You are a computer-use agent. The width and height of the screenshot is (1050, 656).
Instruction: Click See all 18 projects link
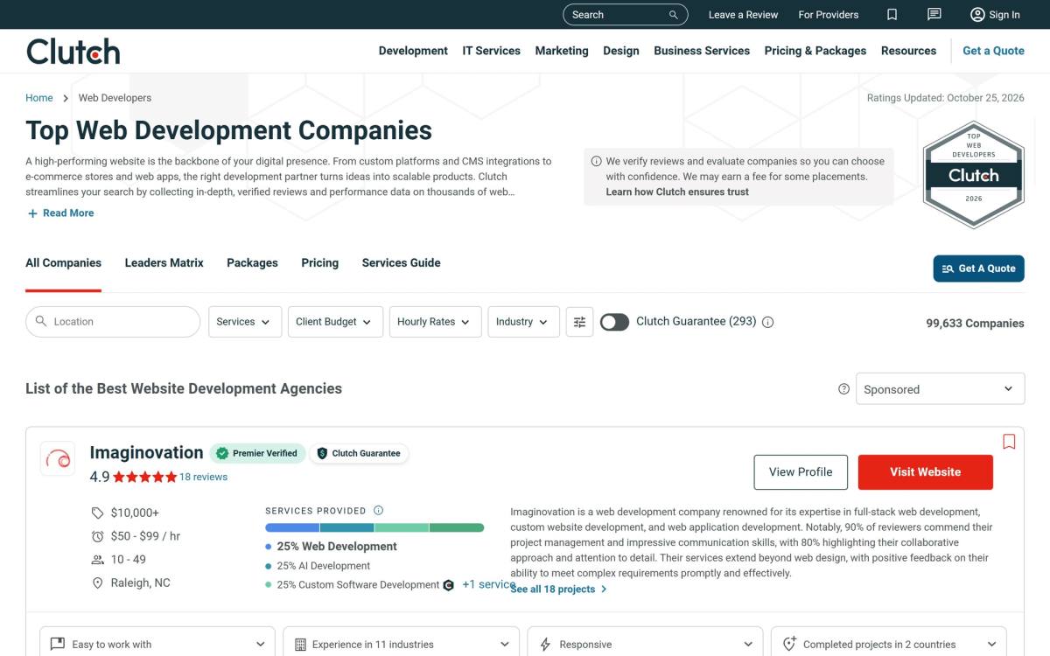(x=558, y=590)
